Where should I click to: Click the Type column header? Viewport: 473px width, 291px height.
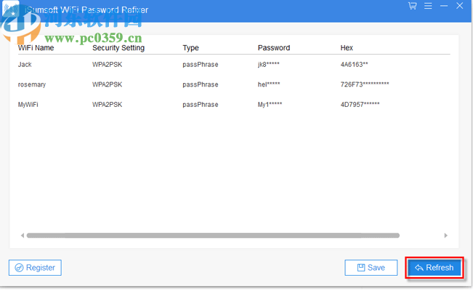point(190,48)
